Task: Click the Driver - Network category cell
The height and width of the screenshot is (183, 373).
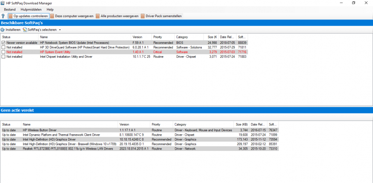Action: point(185,148)
